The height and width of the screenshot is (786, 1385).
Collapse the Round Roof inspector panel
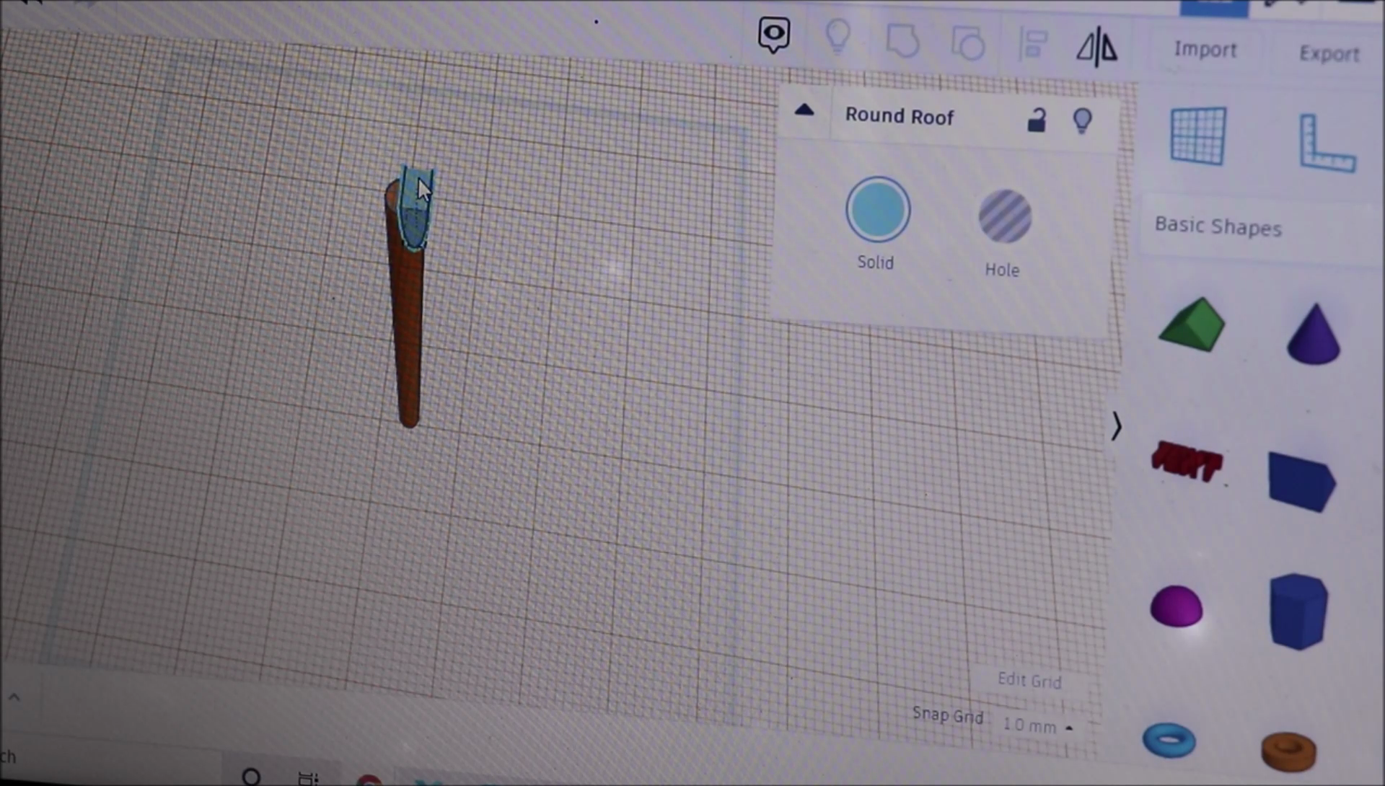point(804,110)
